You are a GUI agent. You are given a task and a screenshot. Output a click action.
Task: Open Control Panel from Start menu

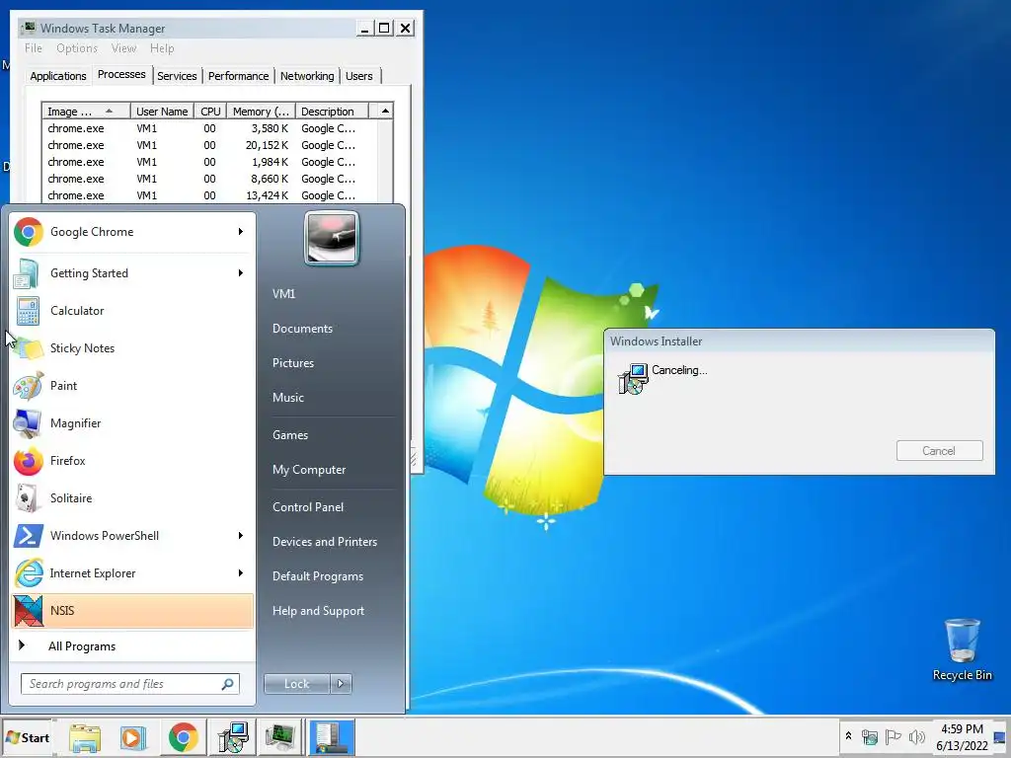pyautogui.click(x=308, y=507)
